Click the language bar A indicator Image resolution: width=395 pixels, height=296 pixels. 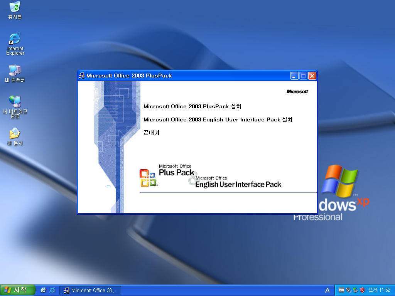click(x=327, y=291)
